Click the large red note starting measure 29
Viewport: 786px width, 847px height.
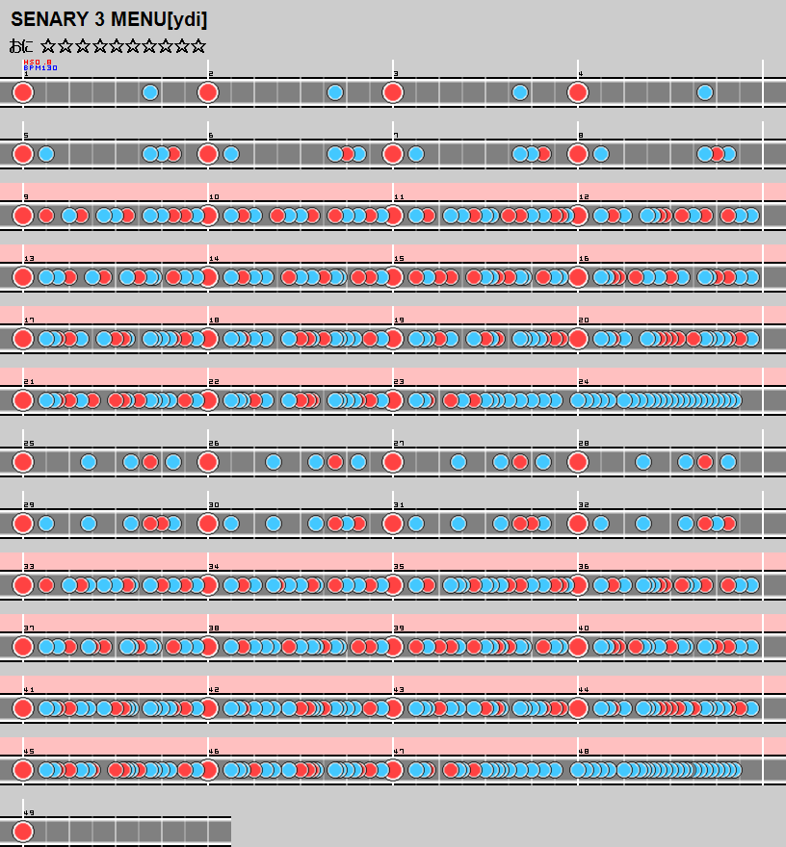23,524
